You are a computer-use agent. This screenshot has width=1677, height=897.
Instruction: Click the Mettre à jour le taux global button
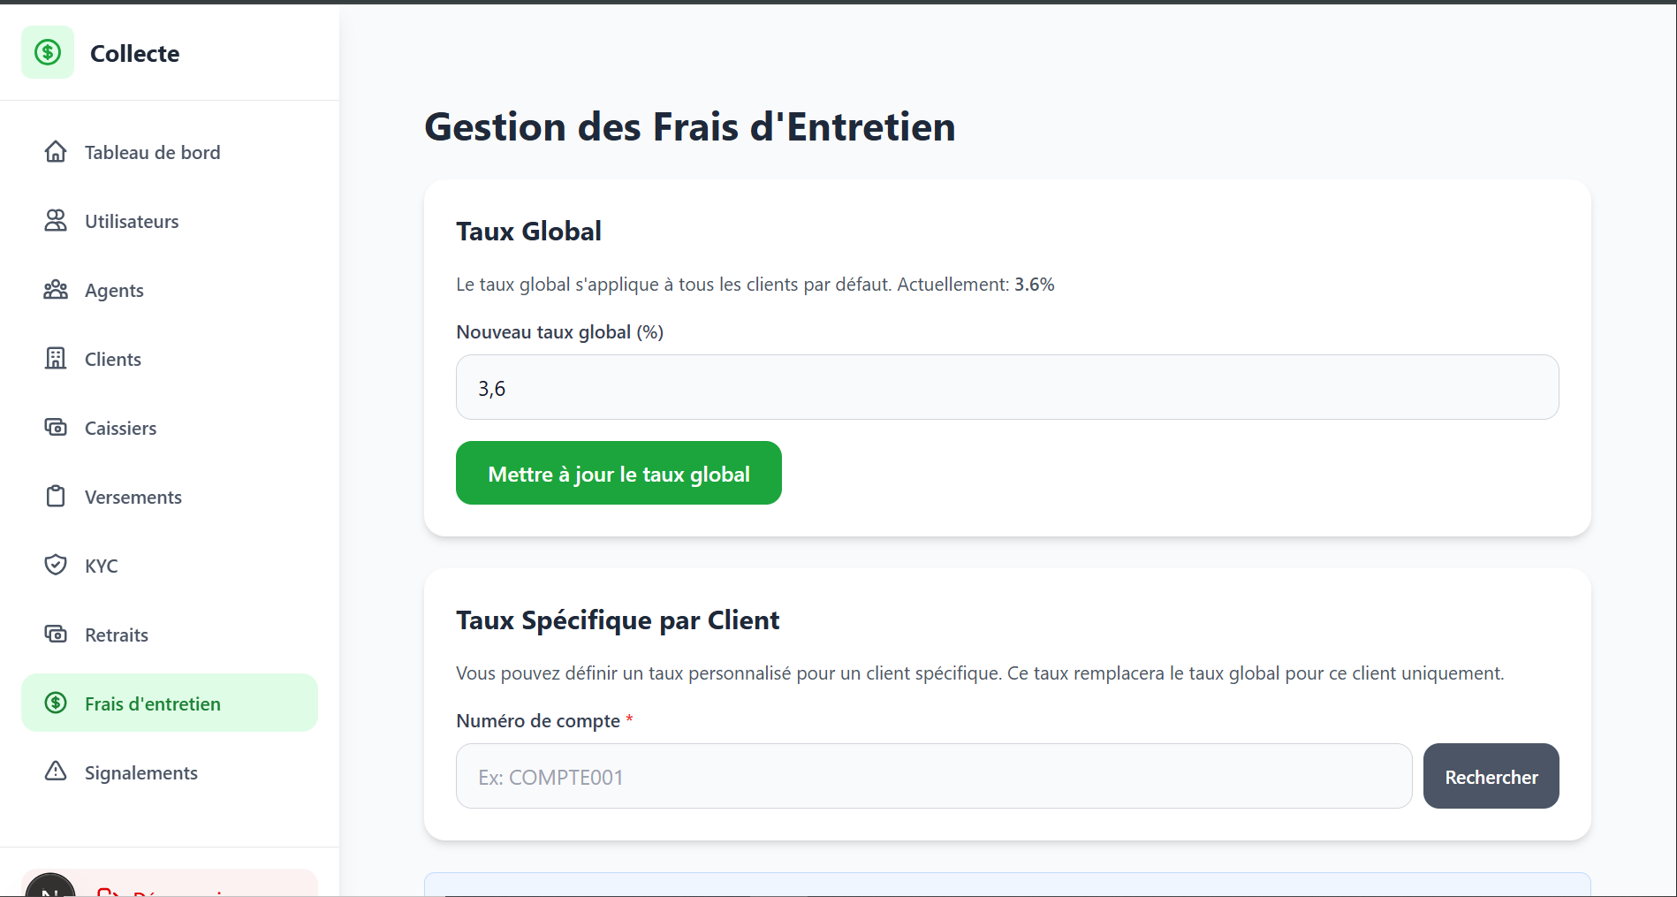click(618, 473)
